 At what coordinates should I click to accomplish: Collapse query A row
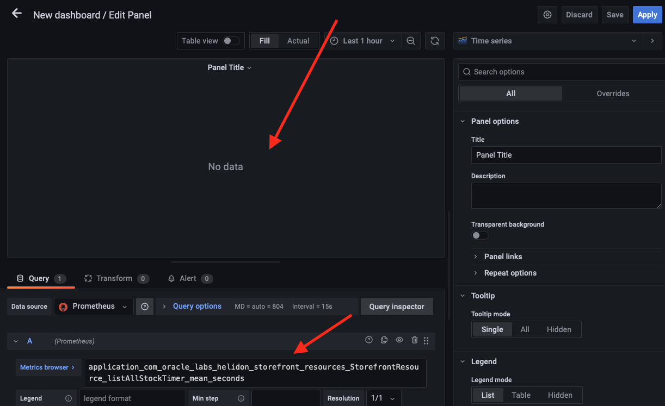16,341
